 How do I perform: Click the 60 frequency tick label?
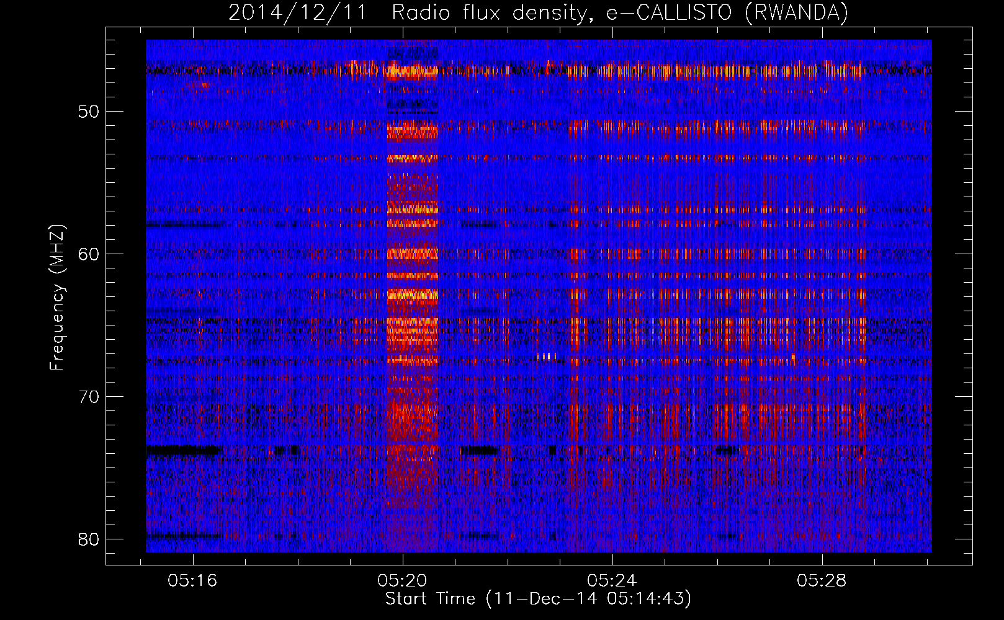89,254
